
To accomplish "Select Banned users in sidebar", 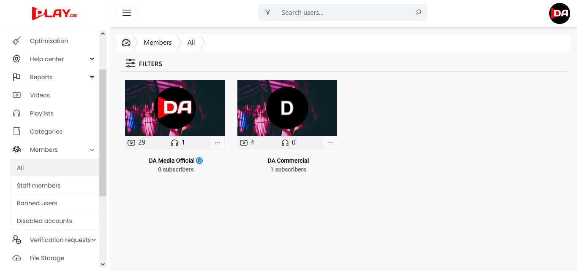I will (54, 203).
